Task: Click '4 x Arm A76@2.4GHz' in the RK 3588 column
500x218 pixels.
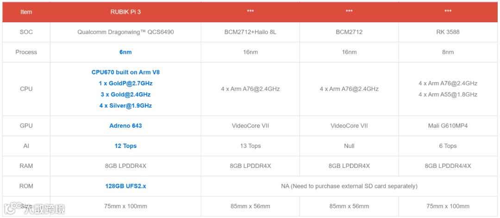Action: point(448,83)
